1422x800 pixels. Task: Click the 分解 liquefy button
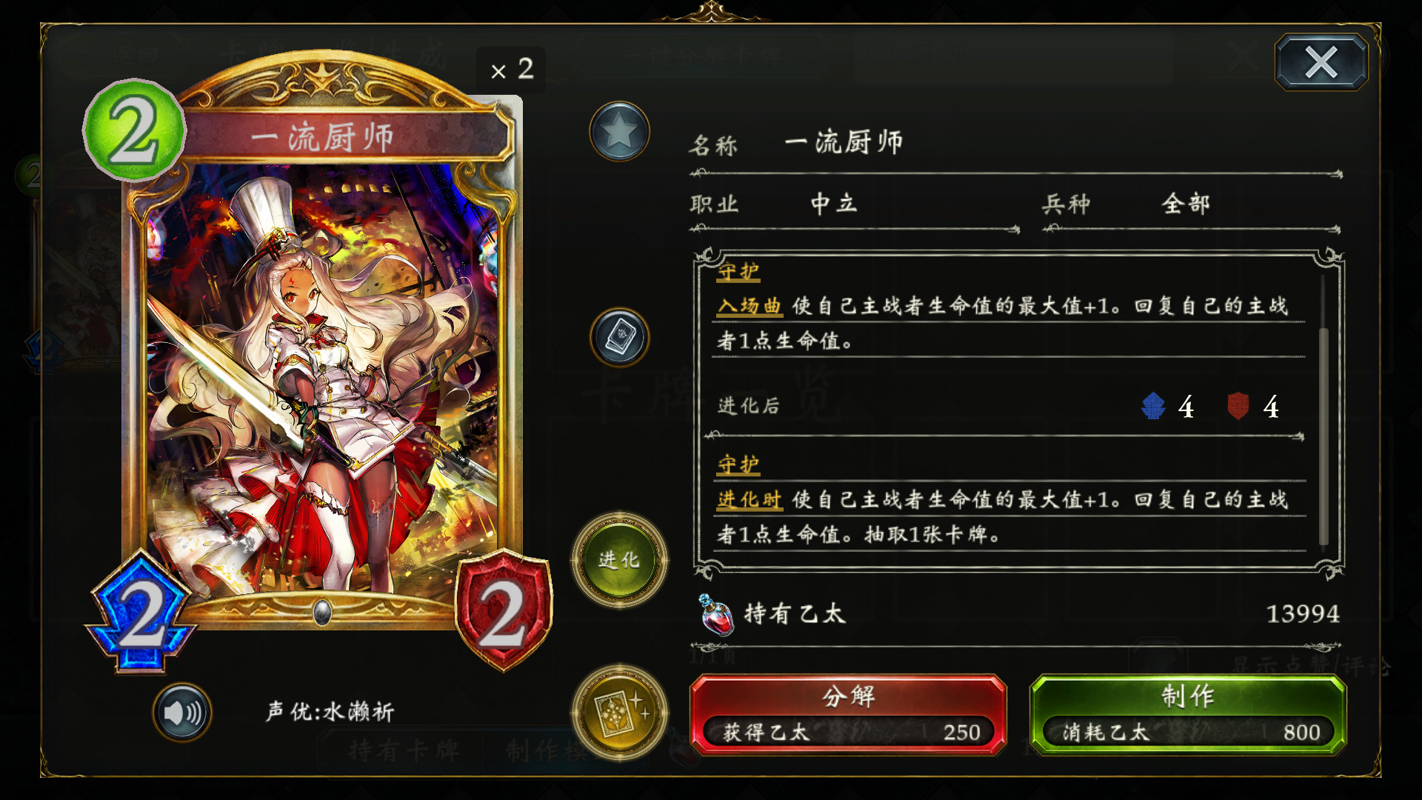coord(848,715)
